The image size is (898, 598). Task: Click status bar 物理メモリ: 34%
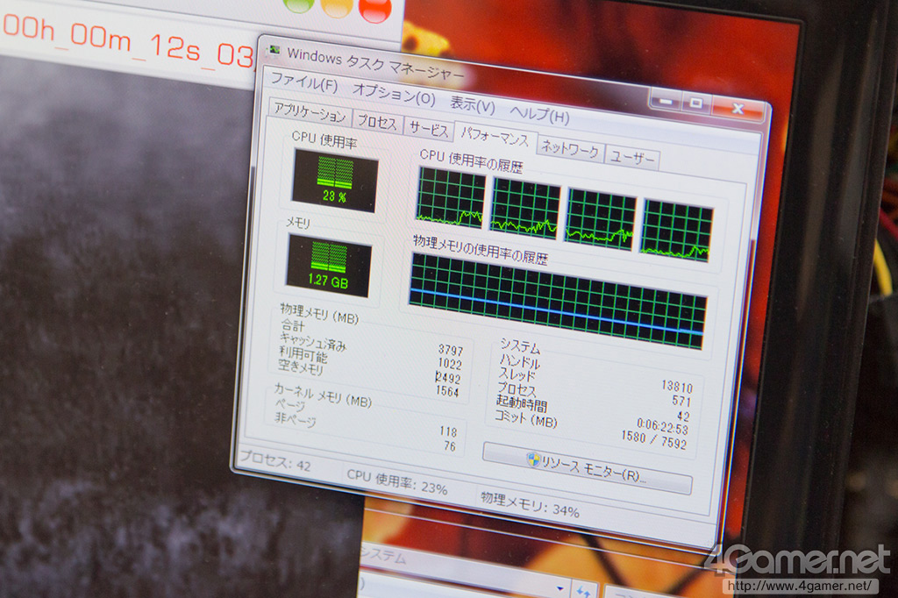pos(530,504)
